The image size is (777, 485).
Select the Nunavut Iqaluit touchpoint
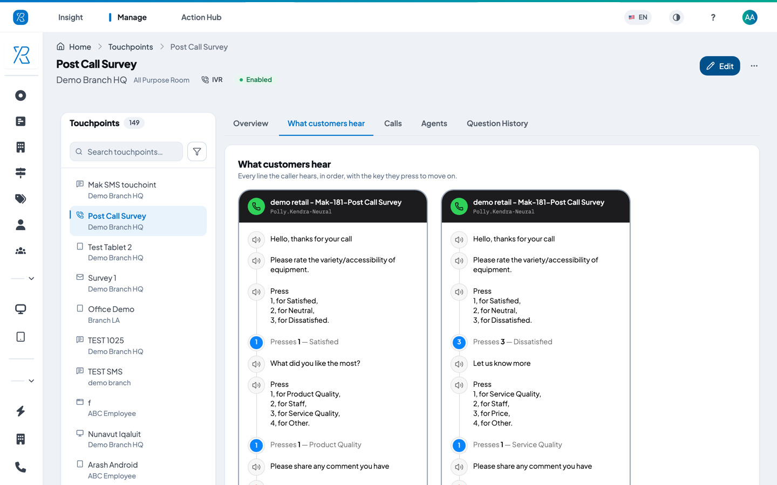[138, 439]
